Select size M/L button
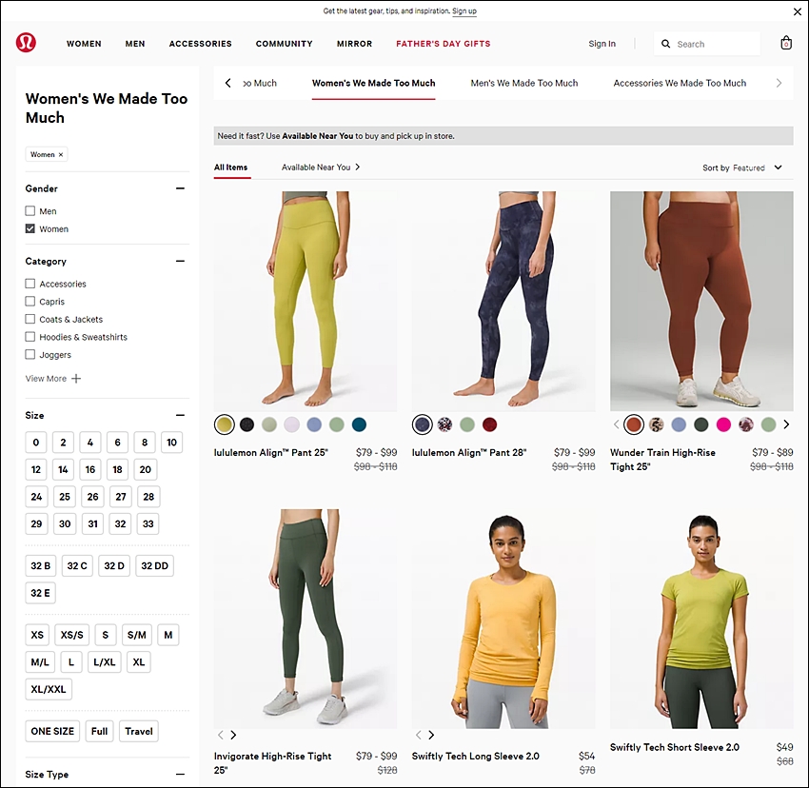The width and height of the screenshot is (809, 788). [x=40, y=662]
